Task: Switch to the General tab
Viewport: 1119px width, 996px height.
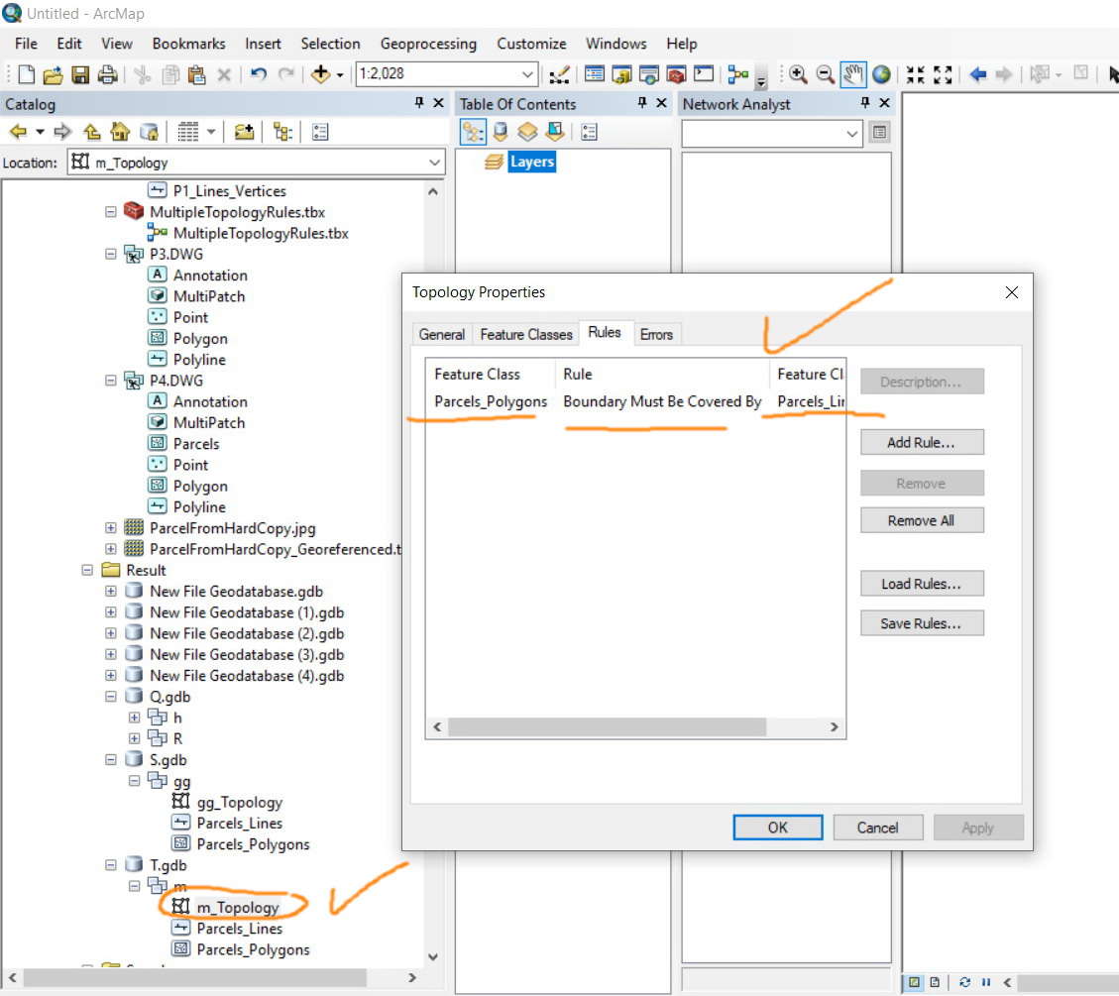Action: (442, 334)
